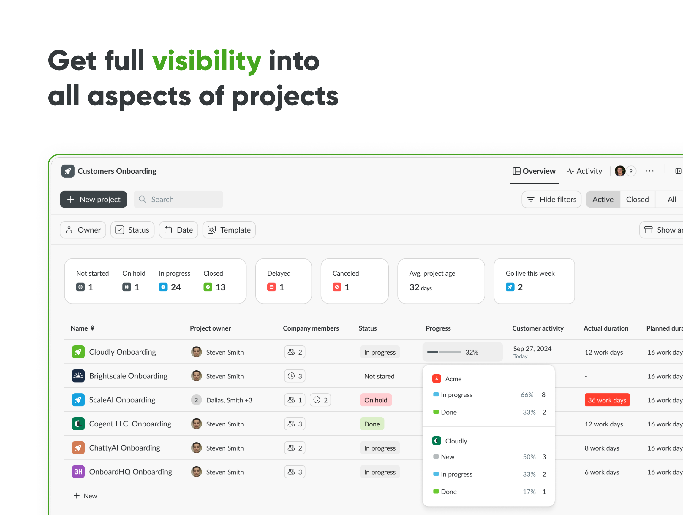Click the Customers Onboarding rocket icon
Screen dimensions: 683x515
click(68, 171)
